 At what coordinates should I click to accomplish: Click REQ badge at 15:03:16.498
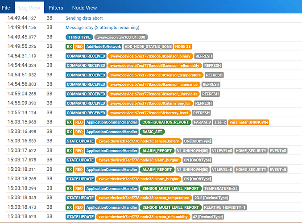[x=79, y=132]
